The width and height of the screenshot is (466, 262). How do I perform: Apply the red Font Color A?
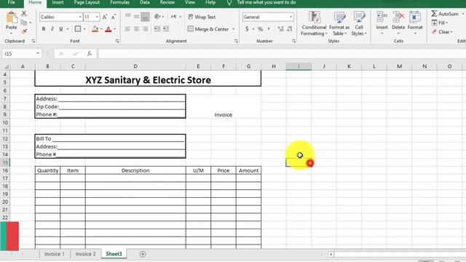coord(108,29)
